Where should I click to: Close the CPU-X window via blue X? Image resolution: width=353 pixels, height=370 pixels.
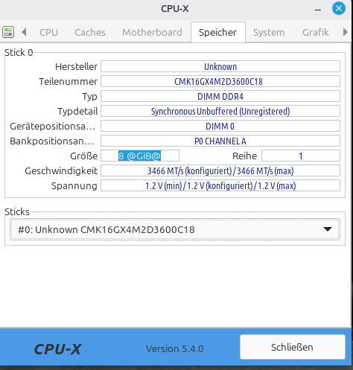339,8
